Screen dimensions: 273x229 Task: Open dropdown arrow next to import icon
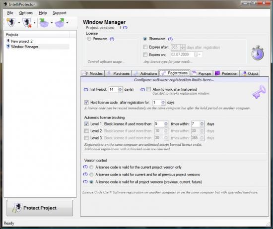pos(52,23)
